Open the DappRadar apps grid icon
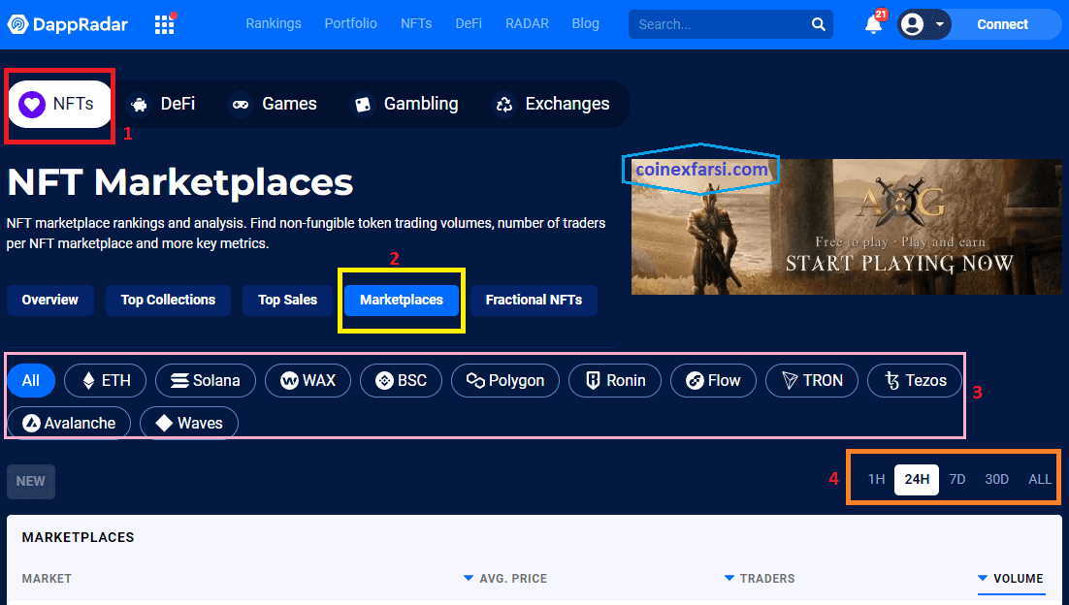Image resolution: width=1069 pixels, height=605 pixels. pos(164,24)
